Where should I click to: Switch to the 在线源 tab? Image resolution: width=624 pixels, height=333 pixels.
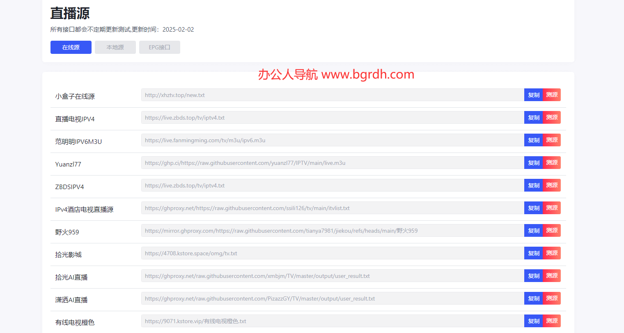coord(71,47)
